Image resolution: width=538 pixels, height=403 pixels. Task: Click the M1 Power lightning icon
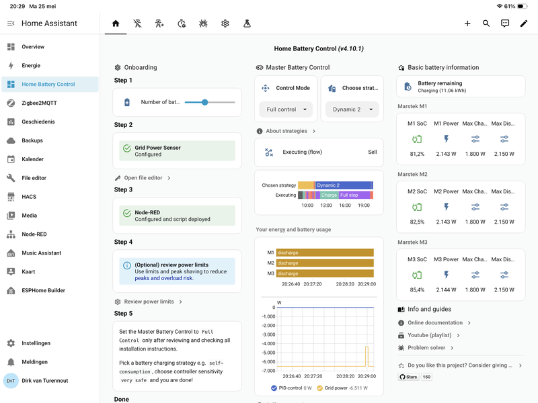tap(446, 139)
